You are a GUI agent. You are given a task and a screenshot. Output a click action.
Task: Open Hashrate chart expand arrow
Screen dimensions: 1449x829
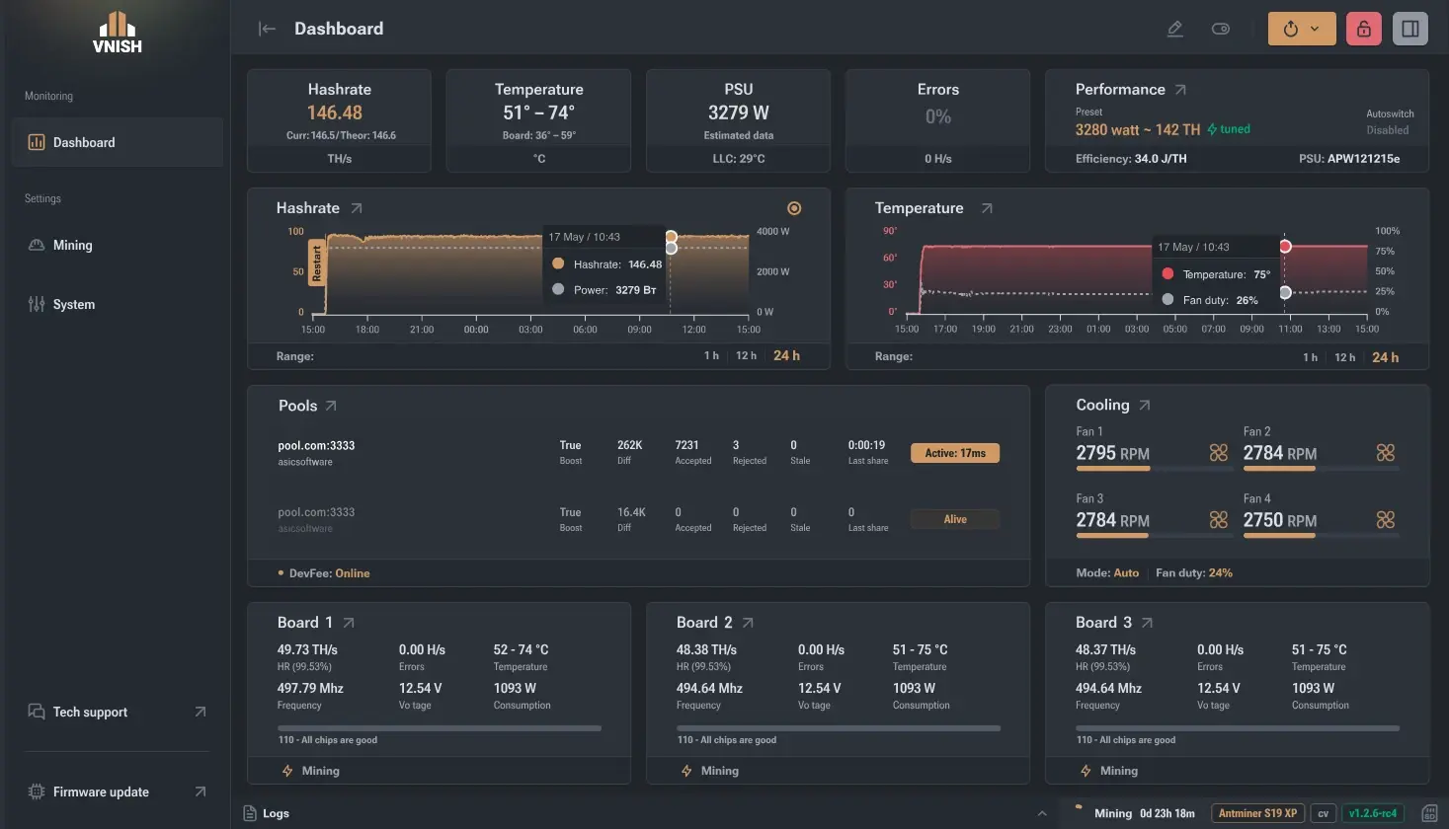click(357, 208)
